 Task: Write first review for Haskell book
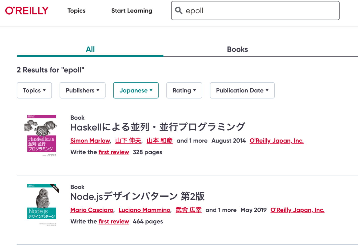click(114, 152)
